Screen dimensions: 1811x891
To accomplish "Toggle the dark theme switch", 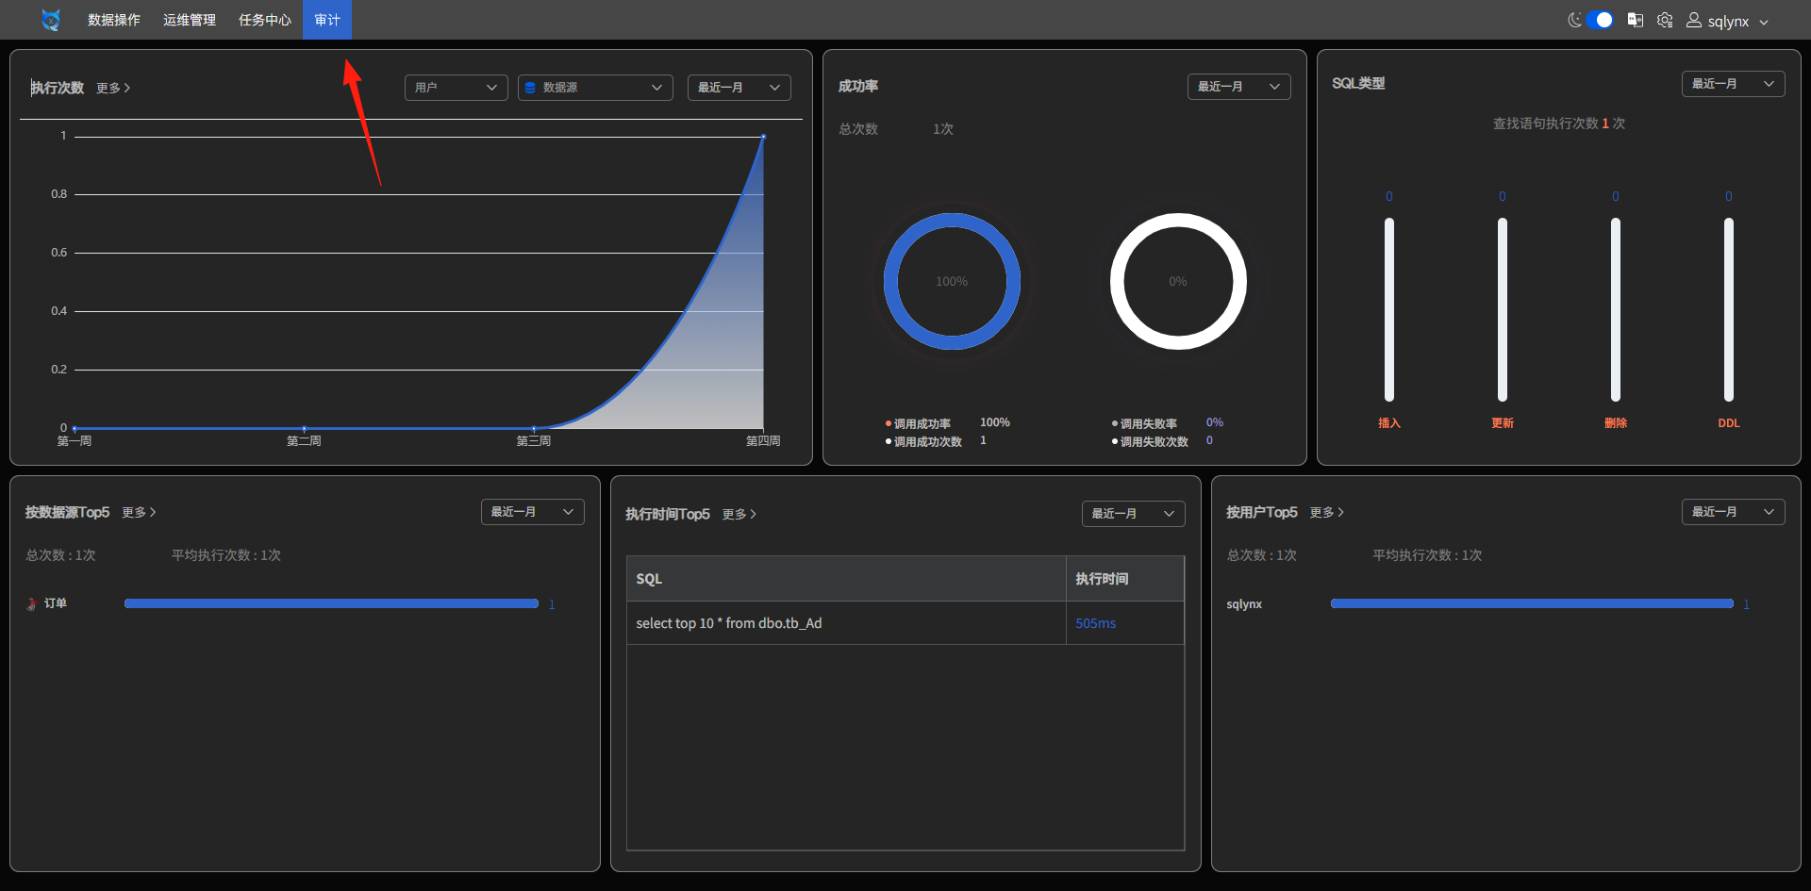I will click(1600, 20).
